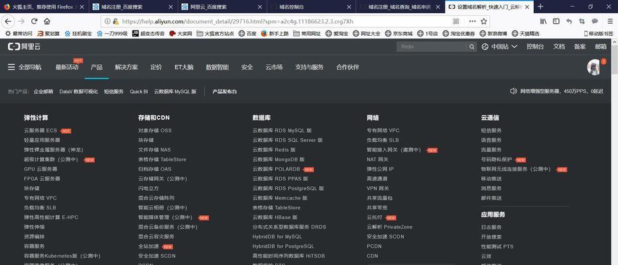The height and width of the screenshot is (265, 618).
Task: Open the page actions three-dot menu
Action: (472, 21)
